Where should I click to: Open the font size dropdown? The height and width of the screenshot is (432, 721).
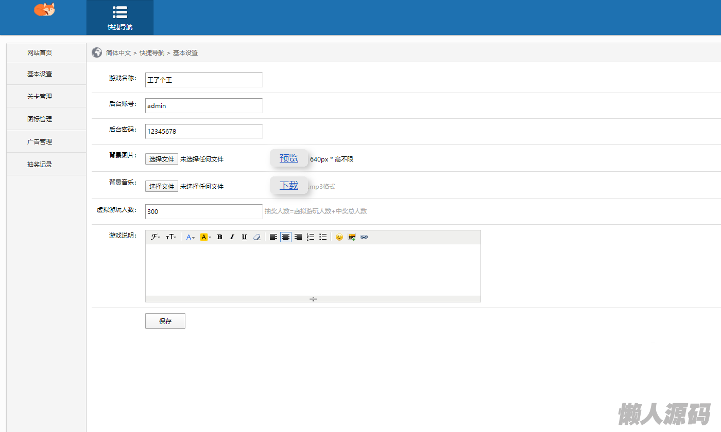[171, 237]
